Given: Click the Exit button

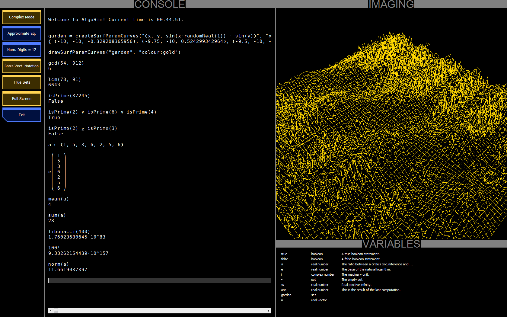Looking at the screenshot, I should click(x=22, y=115).
